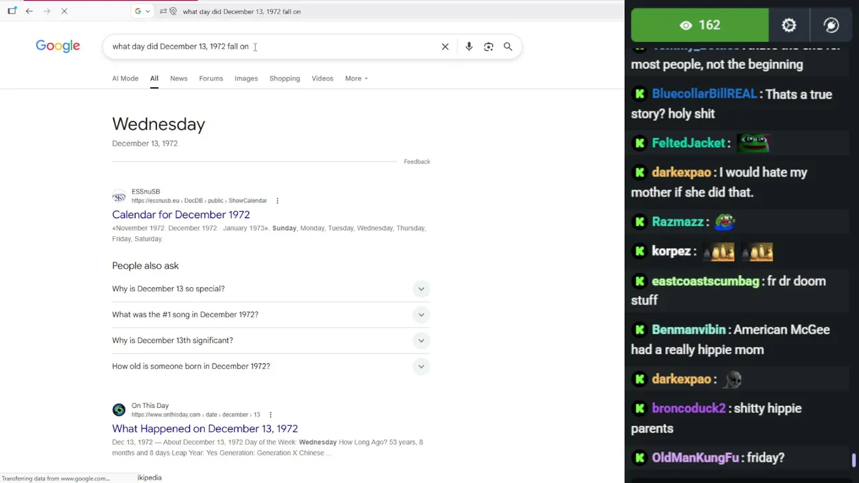This screenshot has width=859, height=483.
Task: Click the ESSnuSB site favicon
Action: click(119, 197)
